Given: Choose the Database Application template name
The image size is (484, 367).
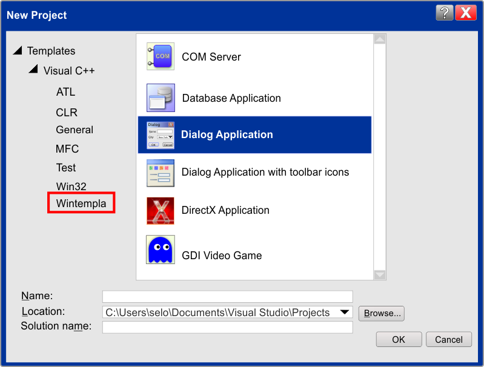Looking at the screenshot, I should (231, 98).
